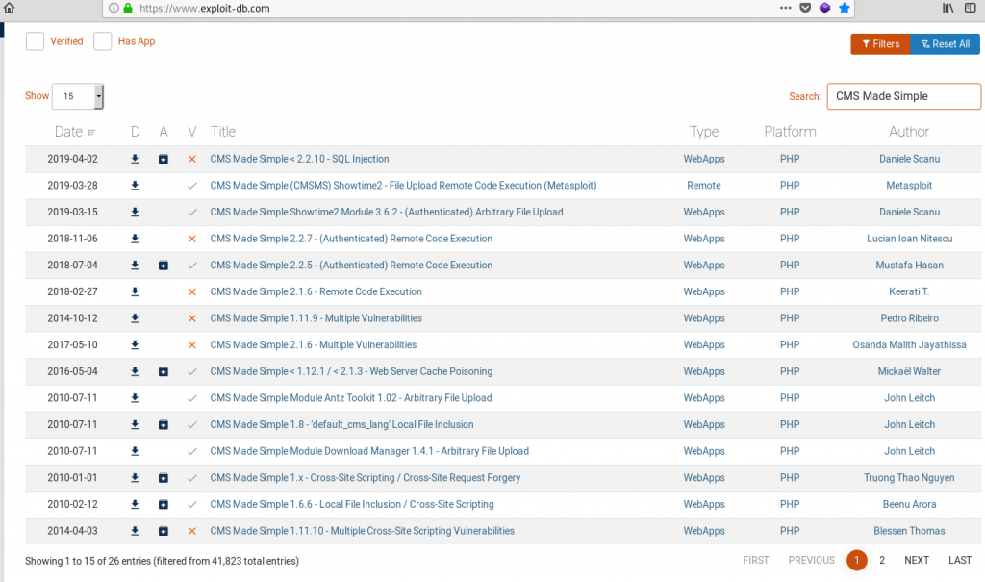Click the PREVIOUS pagination link

812,560
